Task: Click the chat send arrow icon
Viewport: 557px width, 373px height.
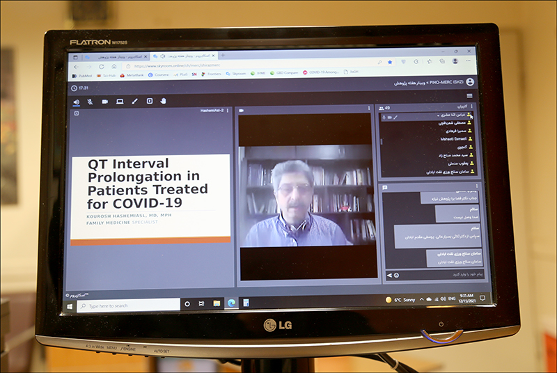Action: coord(388,276)
